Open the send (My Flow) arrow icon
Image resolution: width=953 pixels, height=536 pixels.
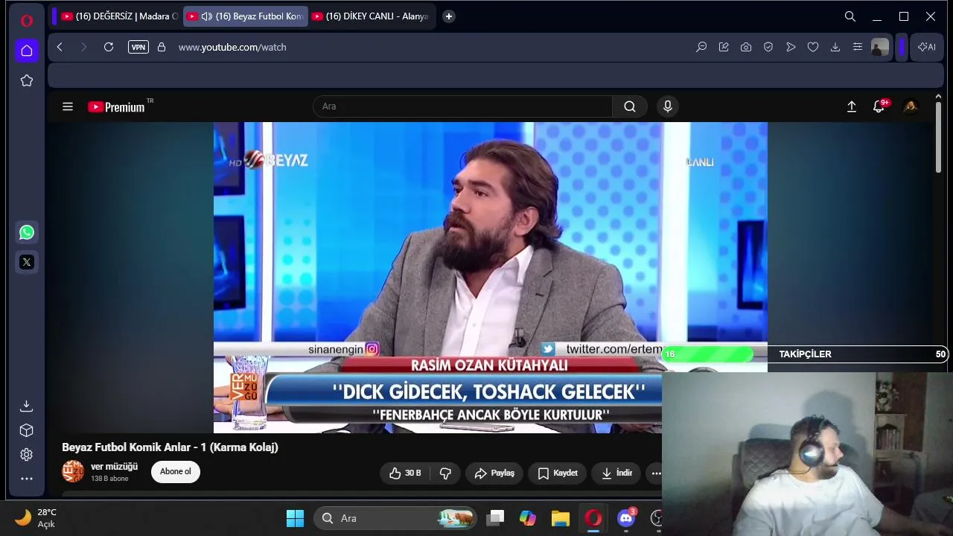tap(791, 47)
